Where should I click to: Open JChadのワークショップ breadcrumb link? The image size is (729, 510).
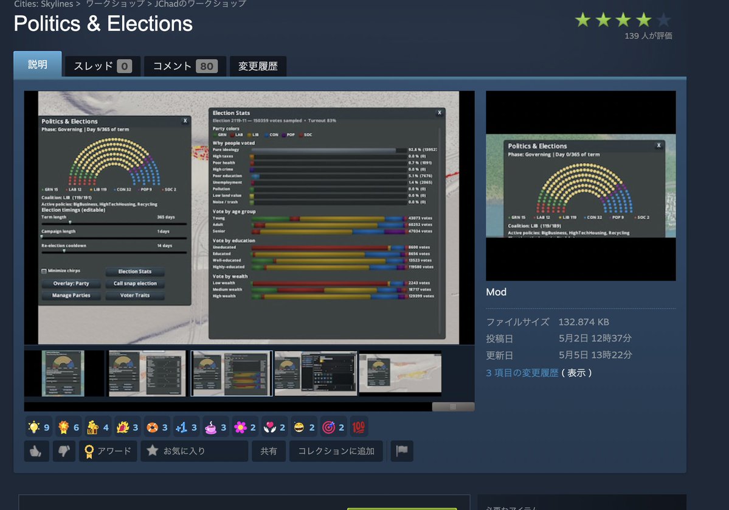[x=201, y=4]
